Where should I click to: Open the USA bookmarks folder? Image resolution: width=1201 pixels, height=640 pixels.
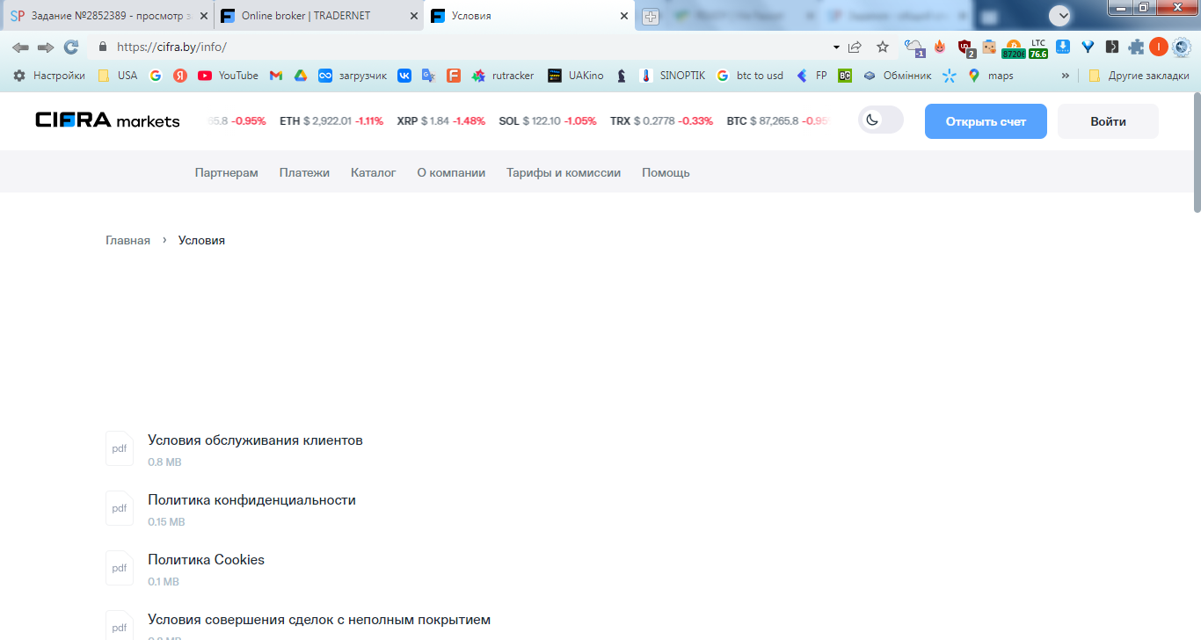pyautogui.click(x=118, y=76)
